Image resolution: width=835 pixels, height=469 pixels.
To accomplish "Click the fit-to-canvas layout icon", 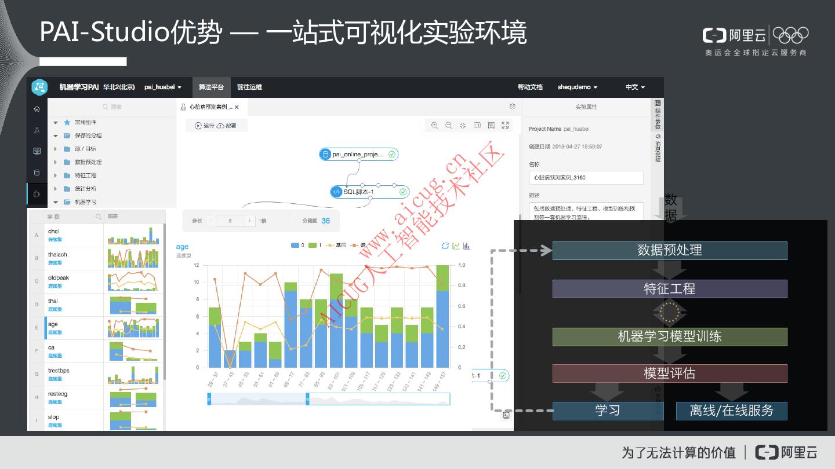I will (x=491, y=125).
